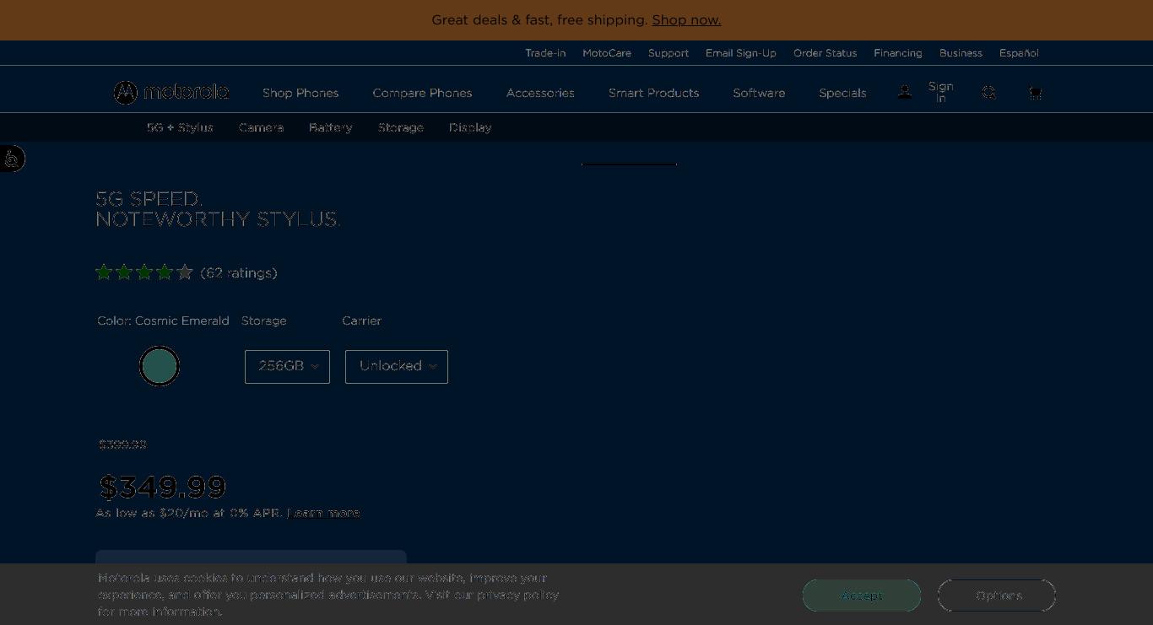Image resolution: width=1153 pixels, height=625 pixels.
Task: Accept the cookie notice
Action: point(862,595)
